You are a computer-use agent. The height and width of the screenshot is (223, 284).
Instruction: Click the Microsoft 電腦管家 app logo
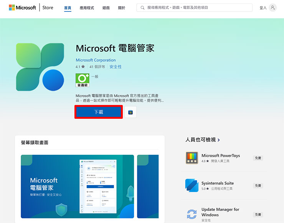[40, 67]
